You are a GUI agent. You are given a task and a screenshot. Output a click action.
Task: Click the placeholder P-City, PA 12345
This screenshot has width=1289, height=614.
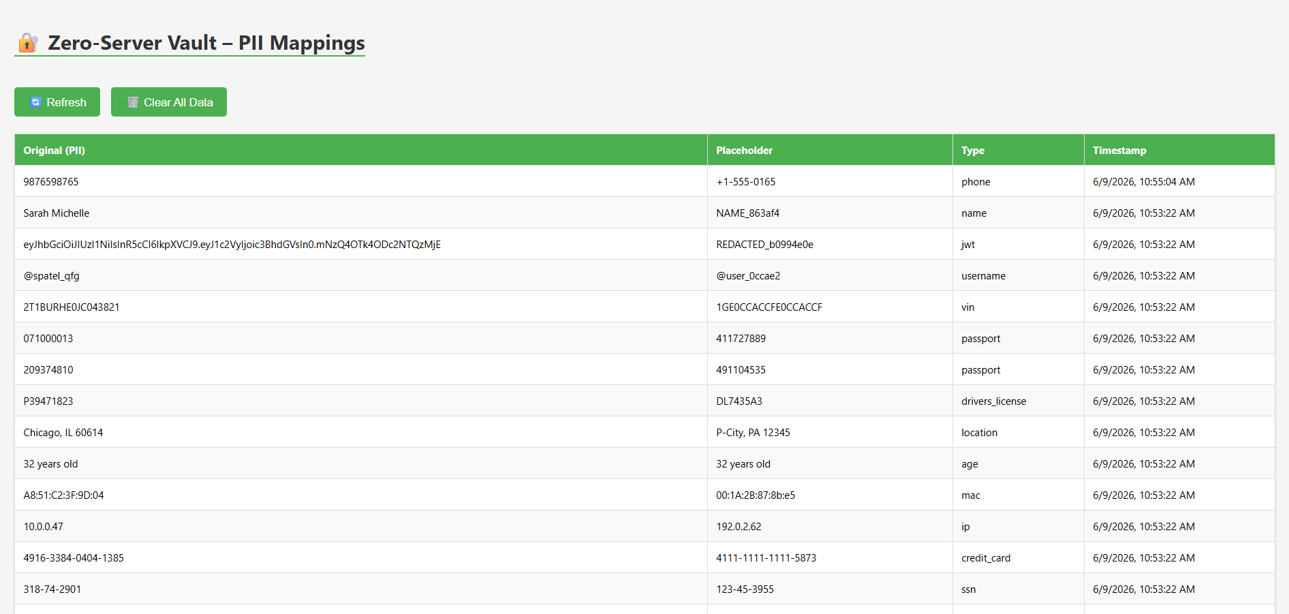tap(753, 433)
